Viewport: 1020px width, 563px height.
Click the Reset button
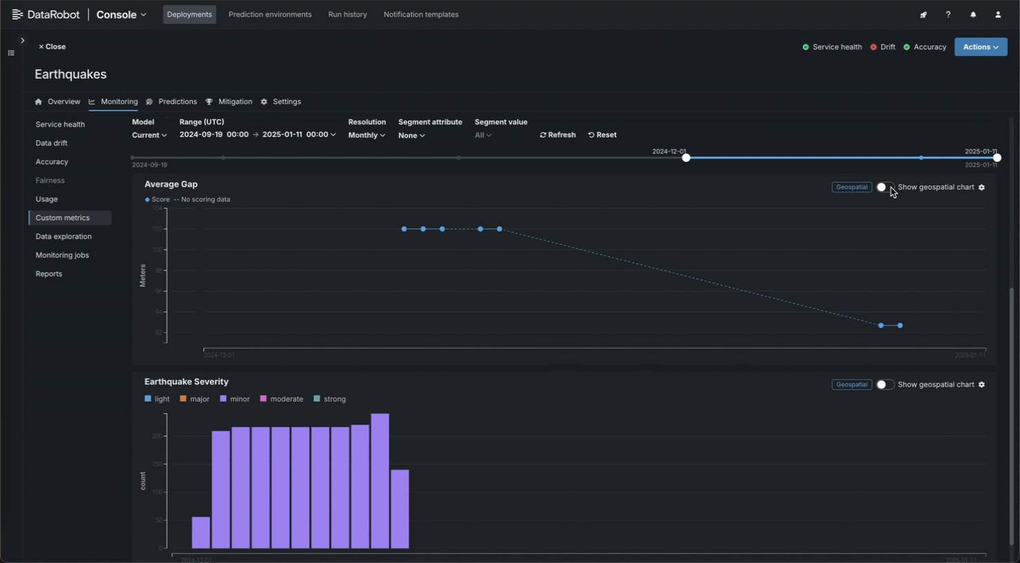point(602,135)
